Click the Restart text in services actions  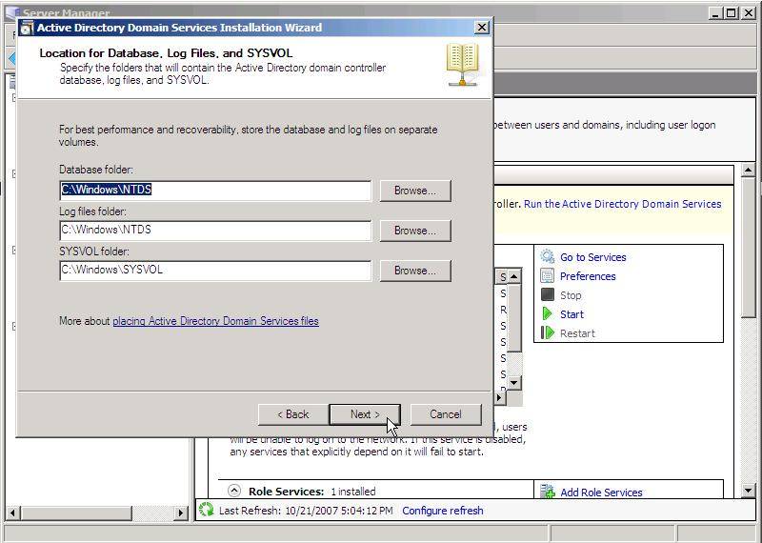pyautogui.click(x=577, y=333)
